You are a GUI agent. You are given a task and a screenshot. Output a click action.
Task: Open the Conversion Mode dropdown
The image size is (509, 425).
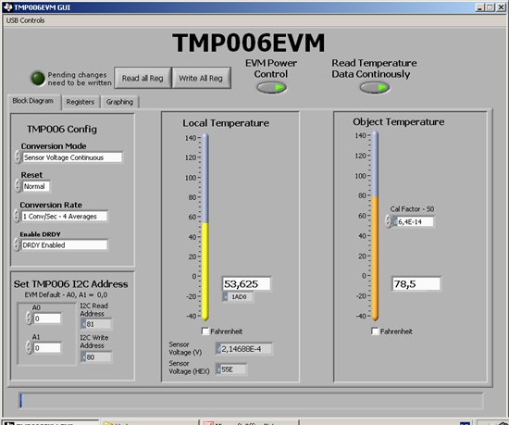[73, 157]
